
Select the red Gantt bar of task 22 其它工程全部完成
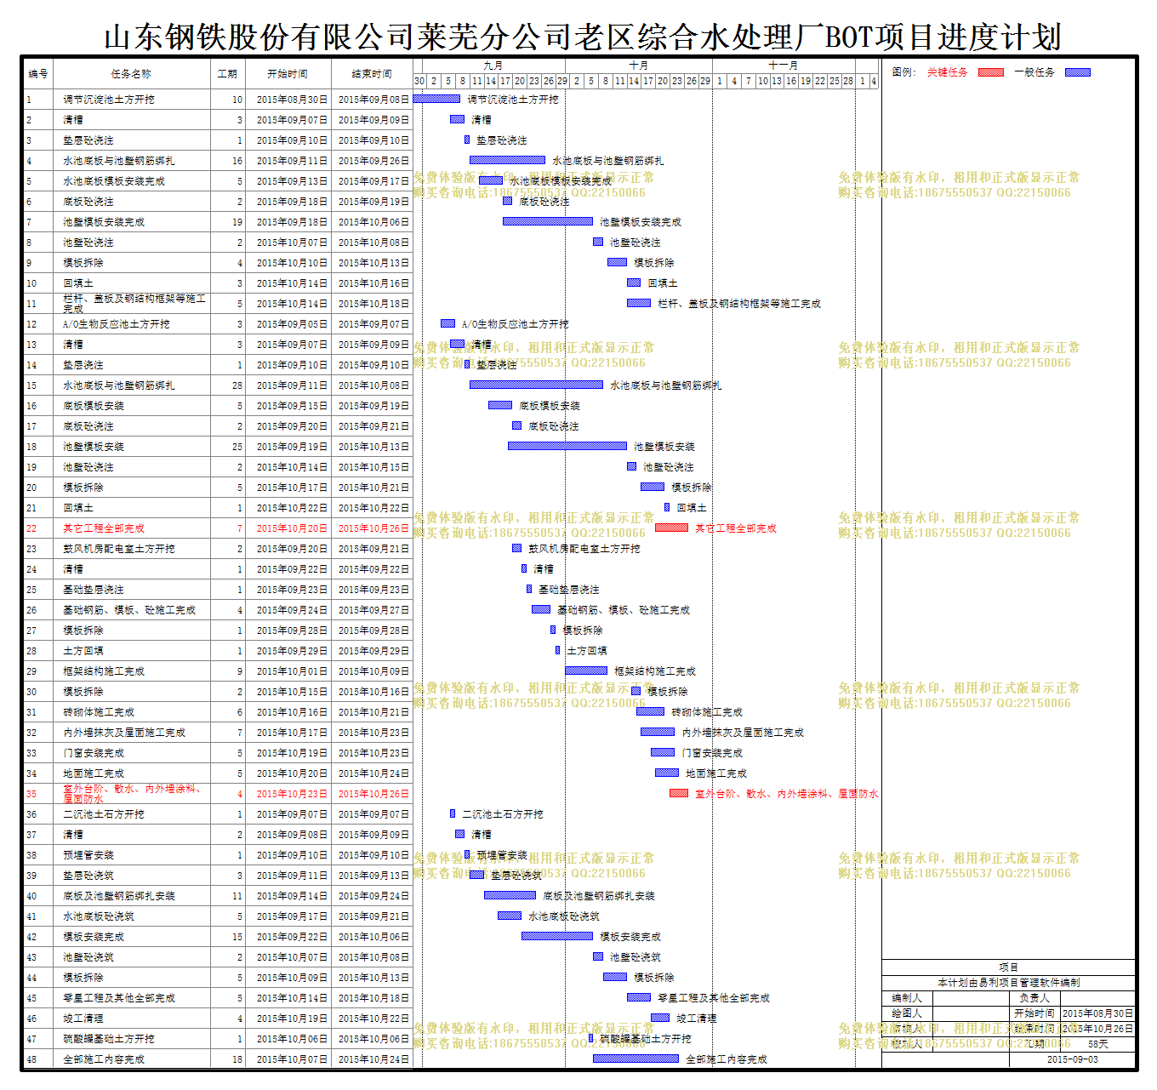coord(671,528)
